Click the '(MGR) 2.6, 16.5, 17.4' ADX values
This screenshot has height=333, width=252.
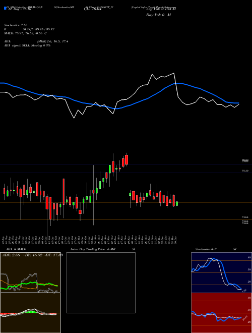click(52, 41)
